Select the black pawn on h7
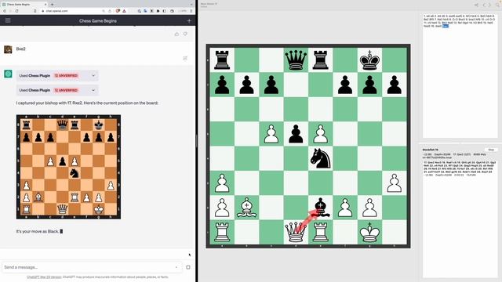This screenshot has height=282, width=502. point(395,85)
